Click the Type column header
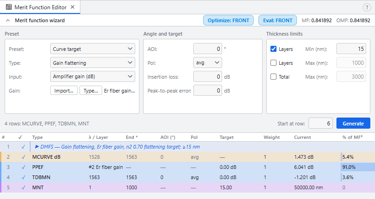Screen dimensions: 375x199 click(x=37, y=137)
